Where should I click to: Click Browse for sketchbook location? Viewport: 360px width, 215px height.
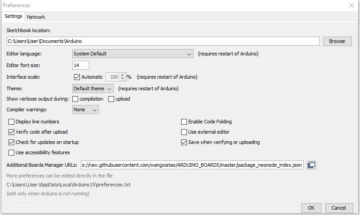point(337,41)
